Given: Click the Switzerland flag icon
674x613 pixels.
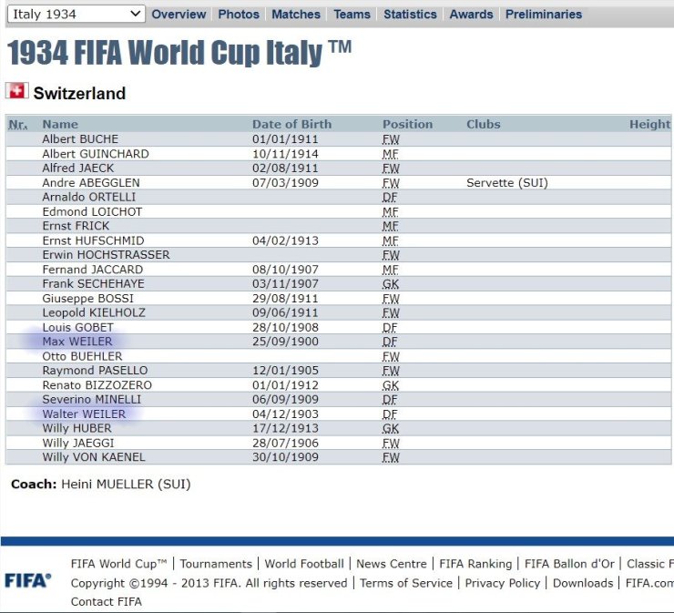Looking at the screenshot, I should click(x=16, y=91).
